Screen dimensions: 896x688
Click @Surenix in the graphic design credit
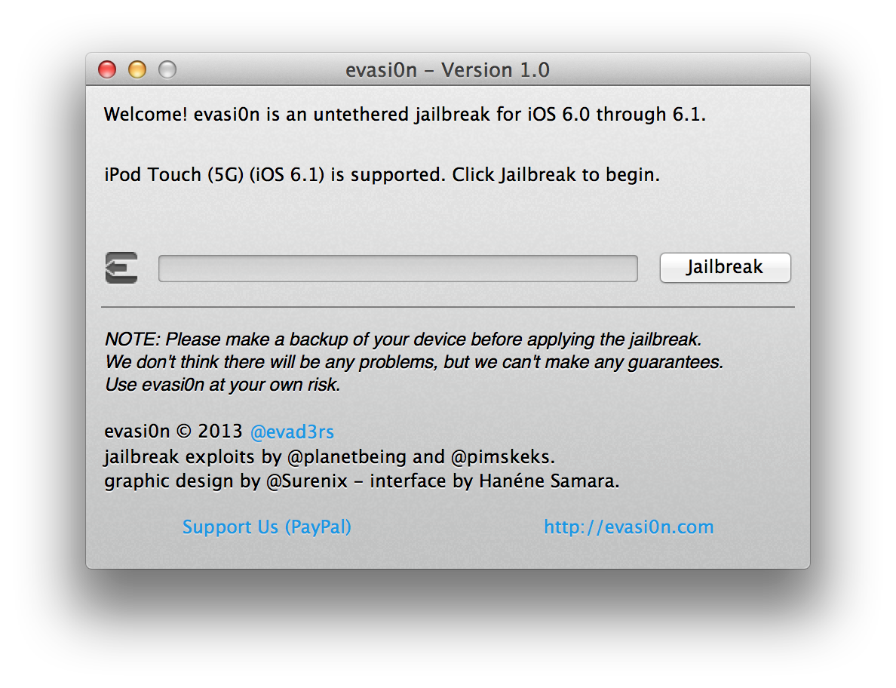tap(307, 481)
